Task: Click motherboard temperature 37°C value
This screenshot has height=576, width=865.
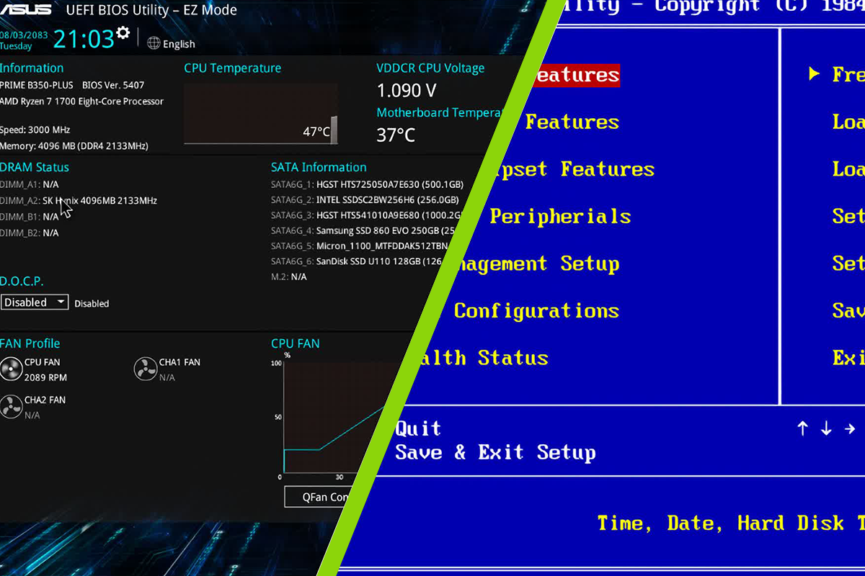Action: (x=396, y=135)
